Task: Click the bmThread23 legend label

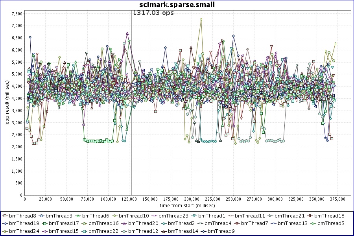Action: (170, 216)
